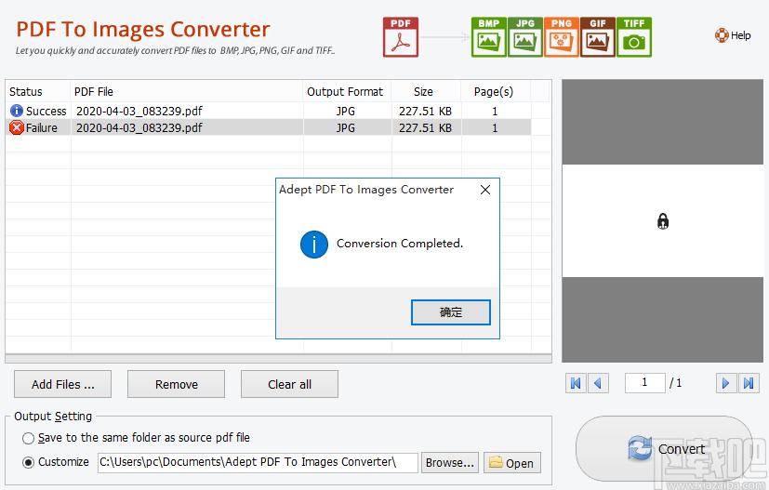Click the red PDF icon in header
Image resolution: width=769 pixels, height=490 pixels.
click(401, 37)
